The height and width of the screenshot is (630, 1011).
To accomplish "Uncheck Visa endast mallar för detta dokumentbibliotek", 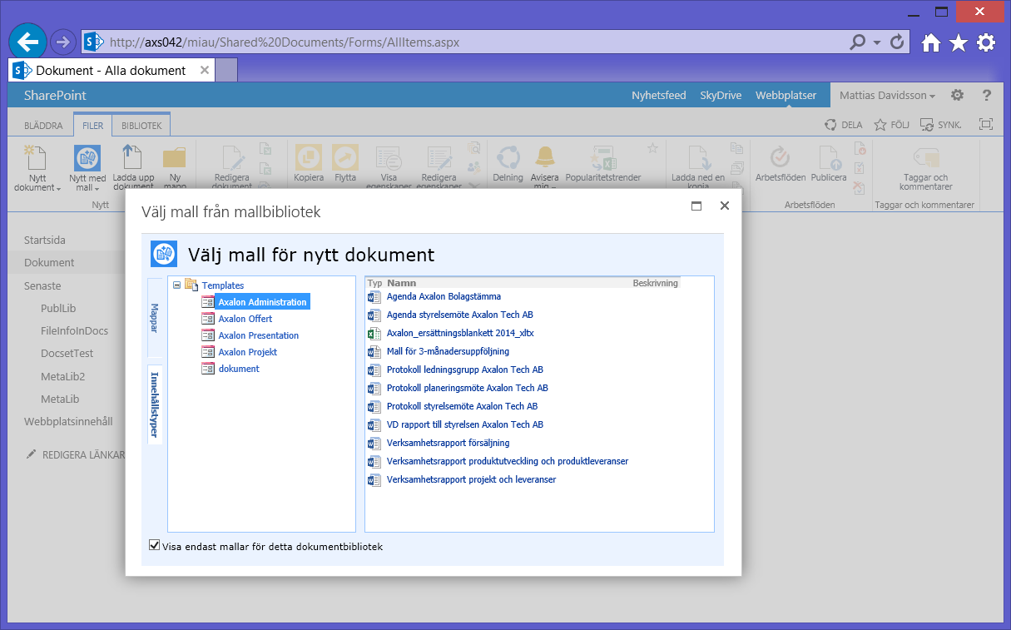I will [154, 546].
